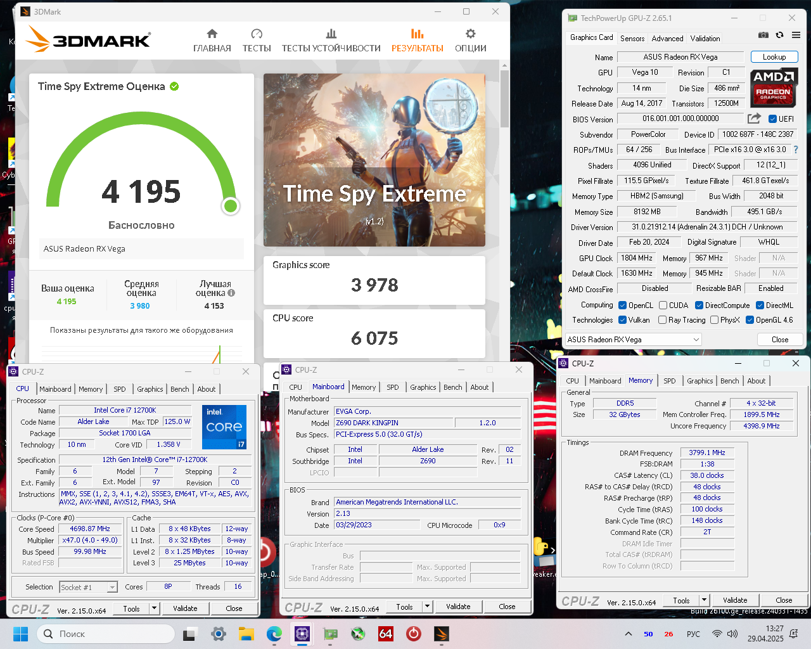This screenshot has height=649, width=811.
Task: Click the РУС language indicator in tray
Action: point(693,634)
